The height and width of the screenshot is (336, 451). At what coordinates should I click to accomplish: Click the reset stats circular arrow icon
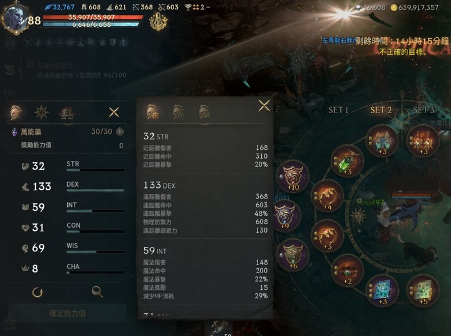click(x=37, y=292)
